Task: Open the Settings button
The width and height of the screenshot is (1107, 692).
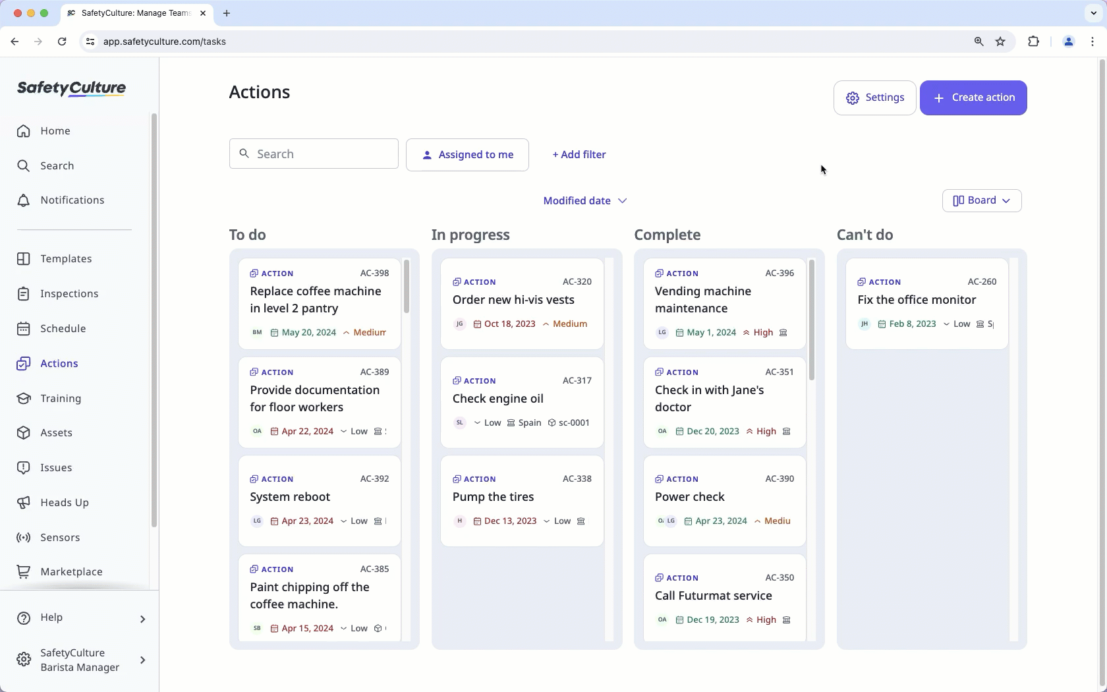Action: [x=874, y=98]
